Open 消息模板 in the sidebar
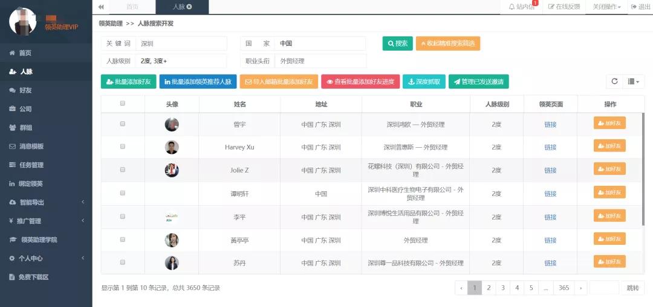 [x=46, y=146]
